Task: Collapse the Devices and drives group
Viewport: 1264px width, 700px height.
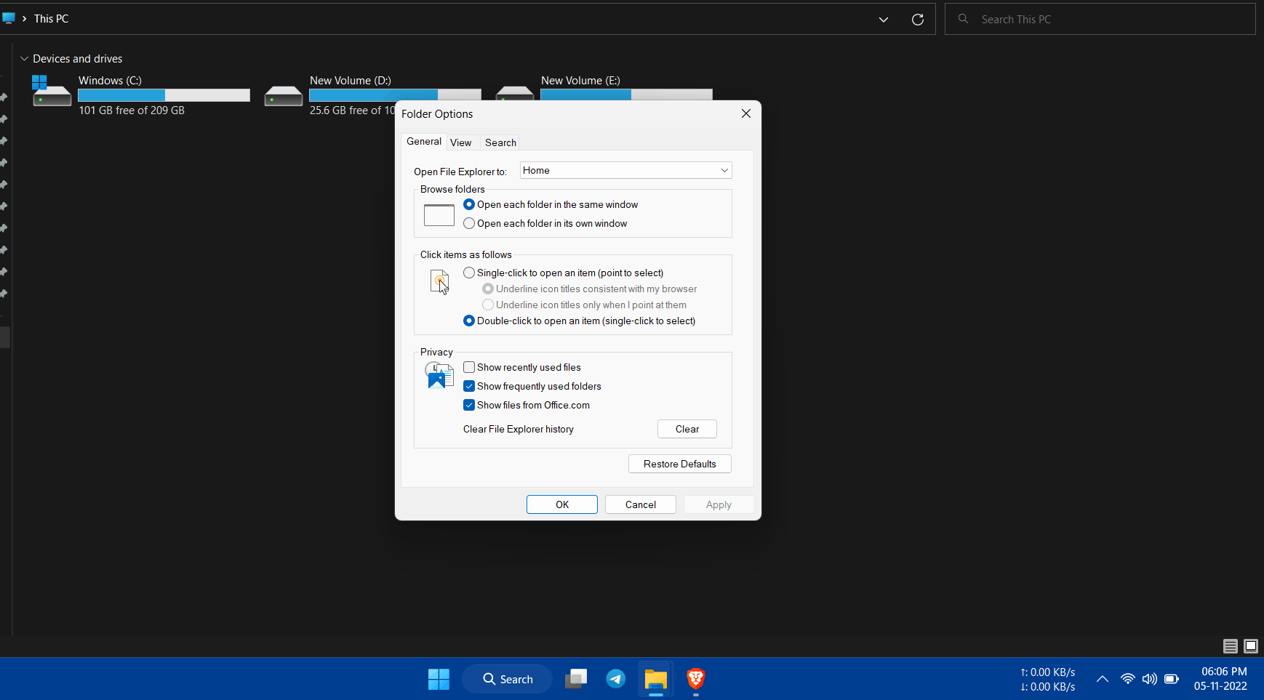Action: [24, 59]
